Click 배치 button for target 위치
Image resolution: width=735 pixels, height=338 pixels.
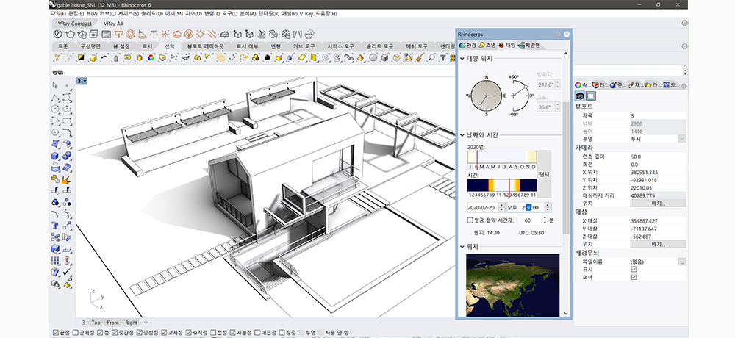click(x=658, y=244)
